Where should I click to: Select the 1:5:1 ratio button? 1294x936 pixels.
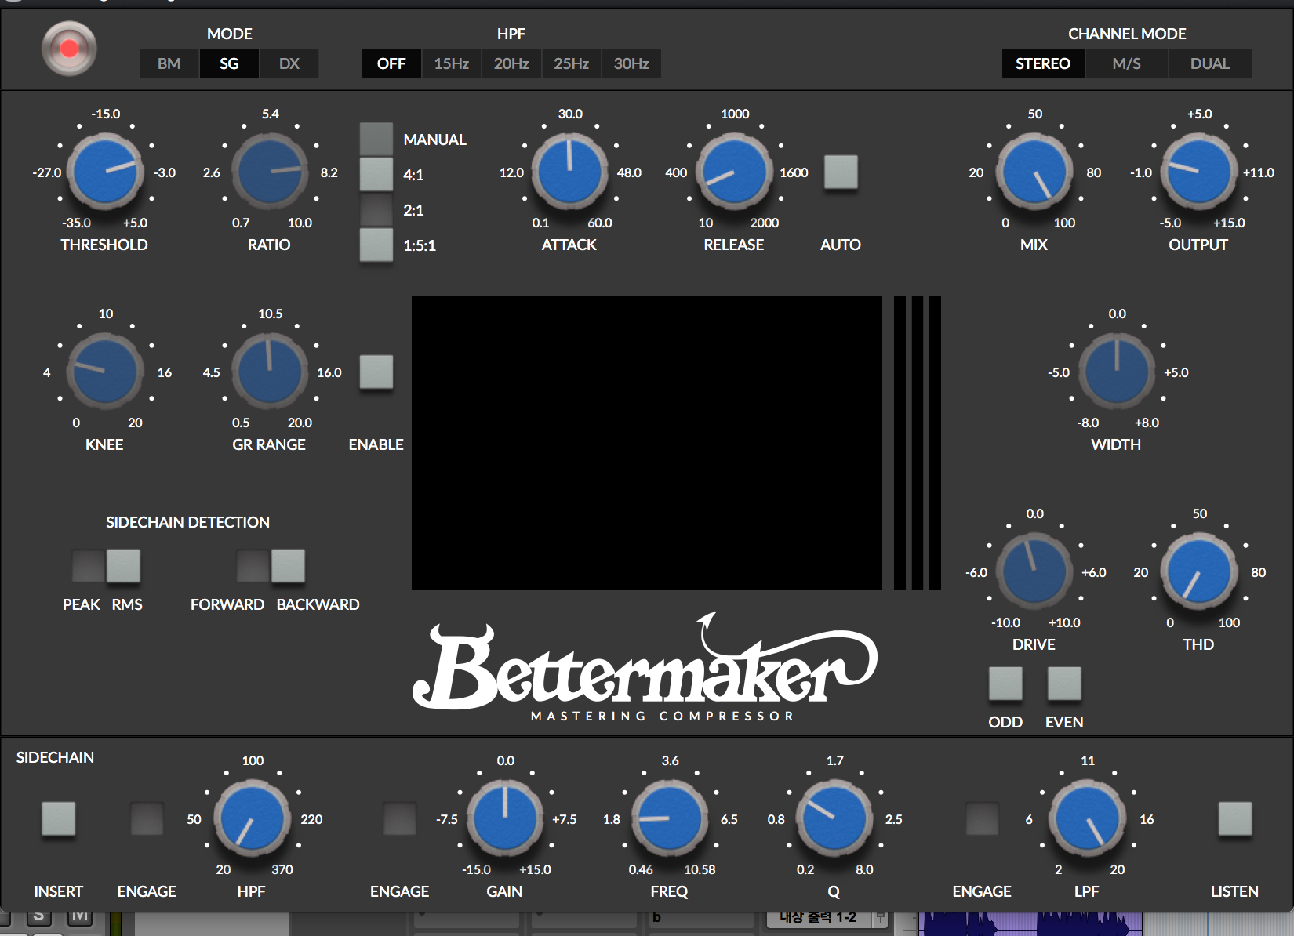pos(376,245)
